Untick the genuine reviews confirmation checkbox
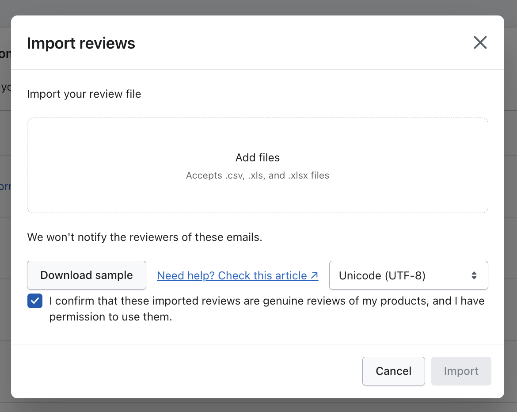 pyautogui.click(x=35, y=301)
